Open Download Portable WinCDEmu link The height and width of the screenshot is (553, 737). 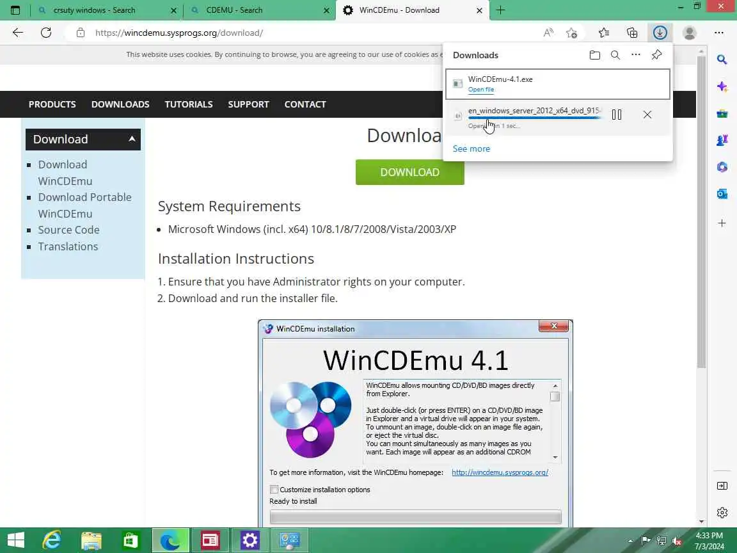point(84,205)
